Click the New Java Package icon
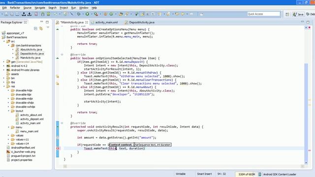 [x=105, y=14]
